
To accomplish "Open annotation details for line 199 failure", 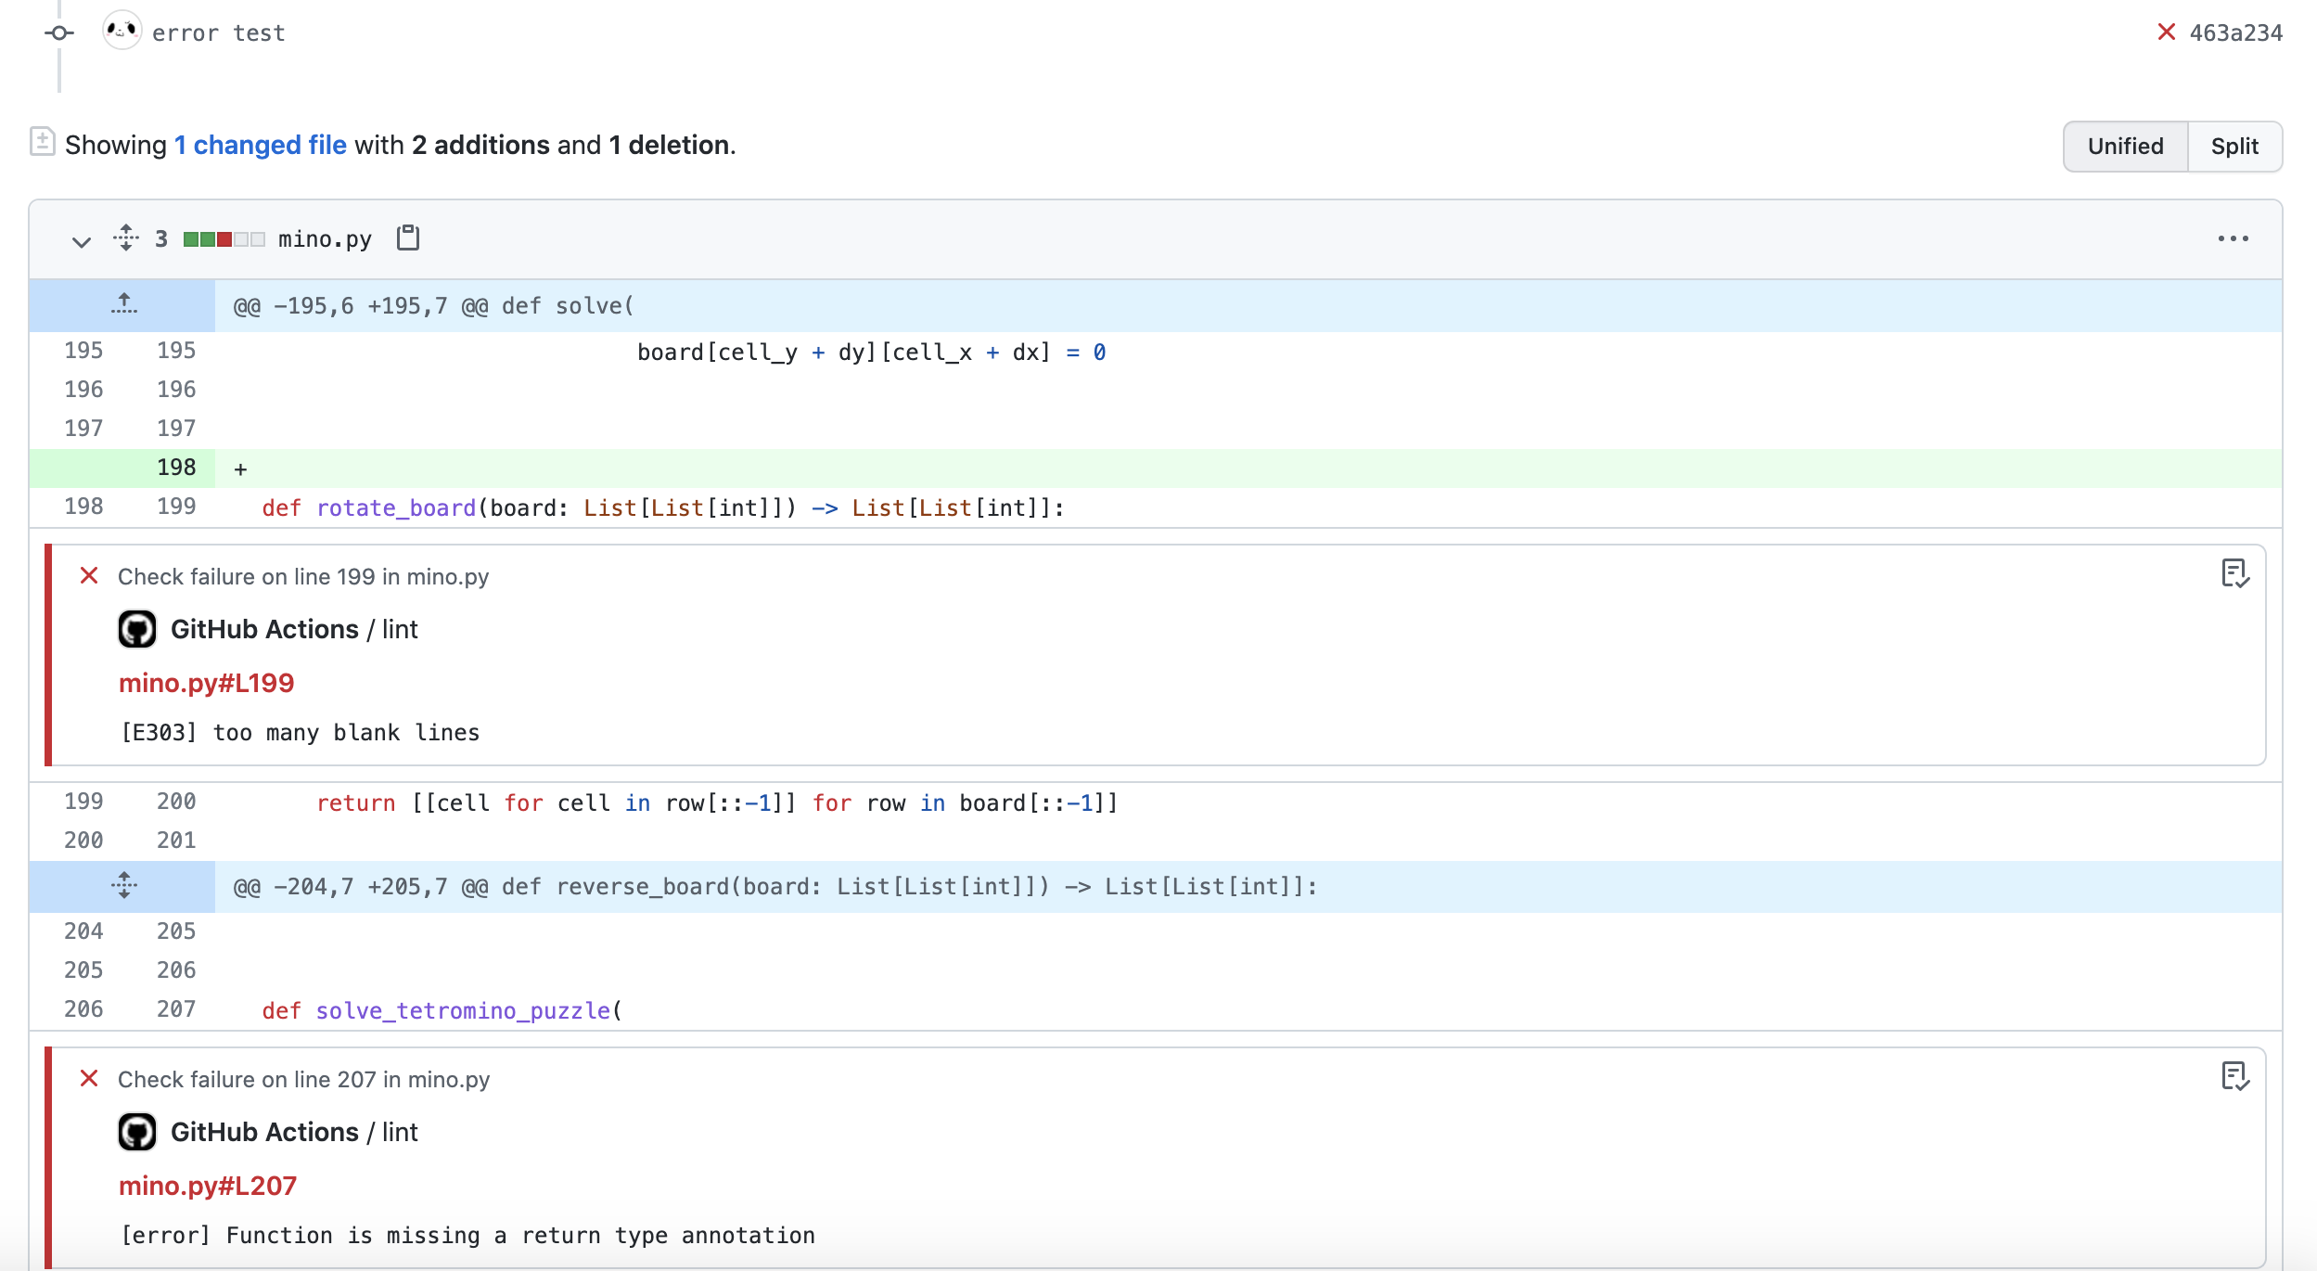I will point(2234,574).
